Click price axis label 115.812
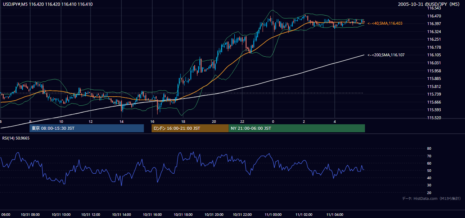This screenshot has width=465, height=218. pos(434,86)
